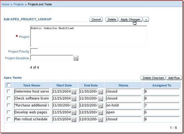
Task: Edit the Plan rollout schedule task name field
Action: [32, 119]
